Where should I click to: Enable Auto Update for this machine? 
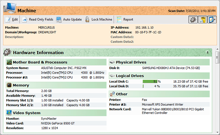pyautogui.click(x=69, y=19)
